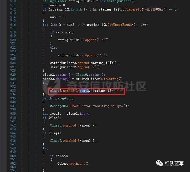Screen dimensions: 190x172
Task: Click line number 933 in gutter
Action: pos(13,91)
